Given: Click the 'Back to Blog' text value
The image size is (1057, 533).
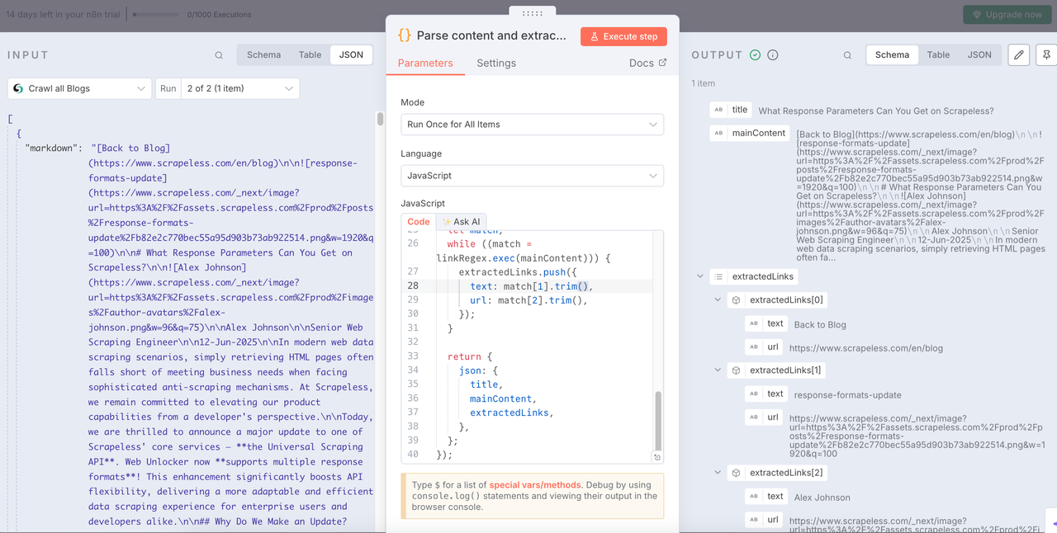Looking at the screenshot, I should click(x=820, y=325).
